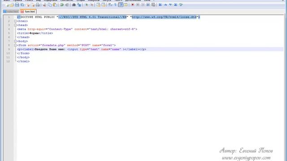Screen dimensions: 287x161
Task: Click line number 12 in the margin
Action: click(x=8, y=61)
